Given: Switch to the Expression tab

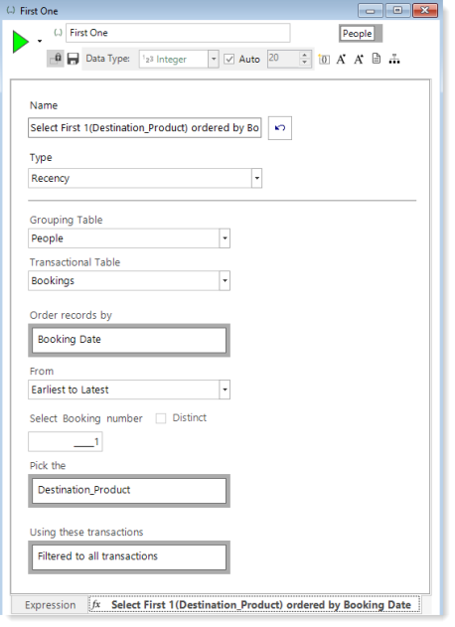Looking at the screenshot, I should tap(50, 605).
